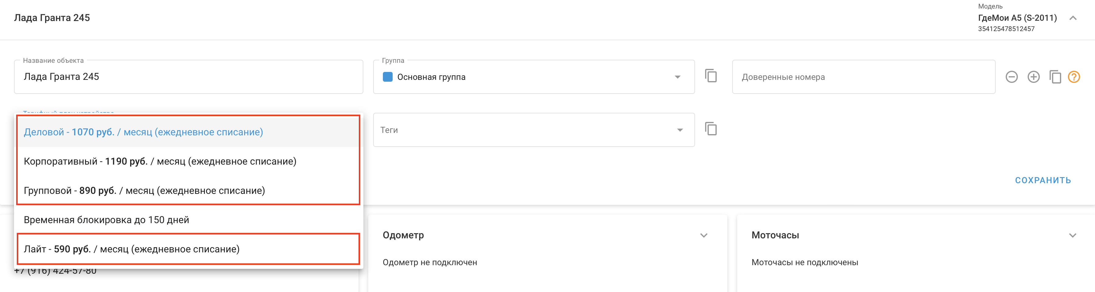
Task: Pick Временная блокировка до 150 дней
Action: click(x=106, y=220)
